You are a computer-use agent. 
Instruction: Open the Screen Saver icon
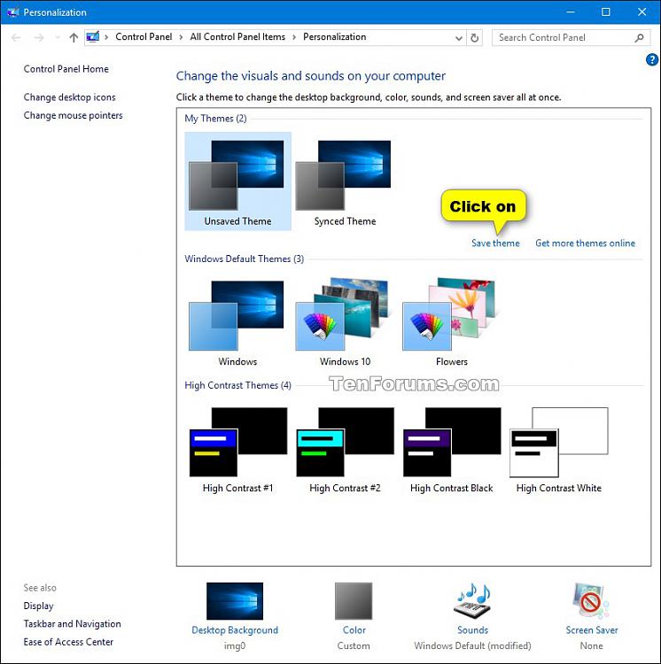click(591, 601)
